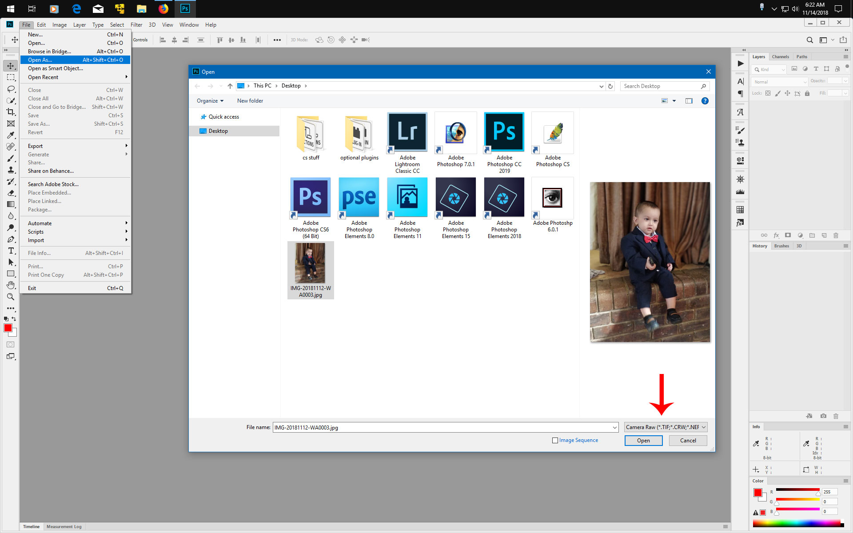Open the Window menu

(x=189, y=25)
